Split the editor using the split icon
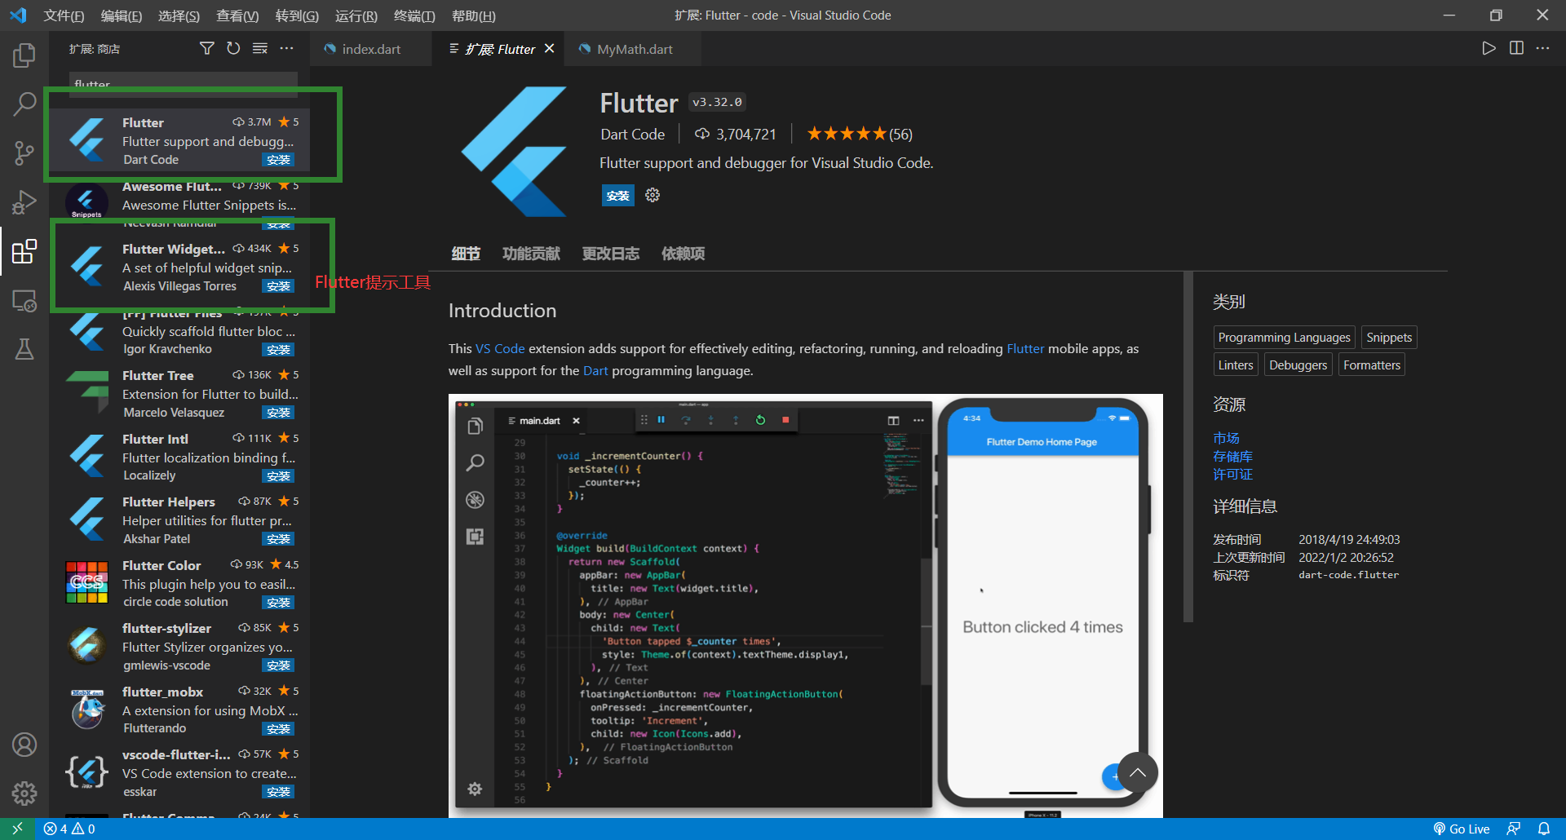Image resolution: width=1566 pixels, height=840 pixels. click(1516, 48)
